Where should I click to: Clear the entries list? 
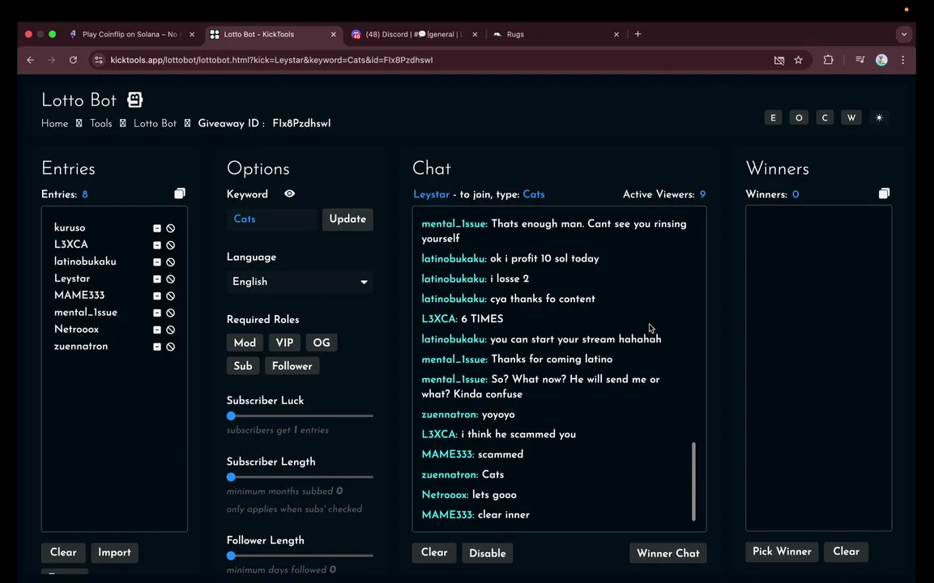point(63,552)
